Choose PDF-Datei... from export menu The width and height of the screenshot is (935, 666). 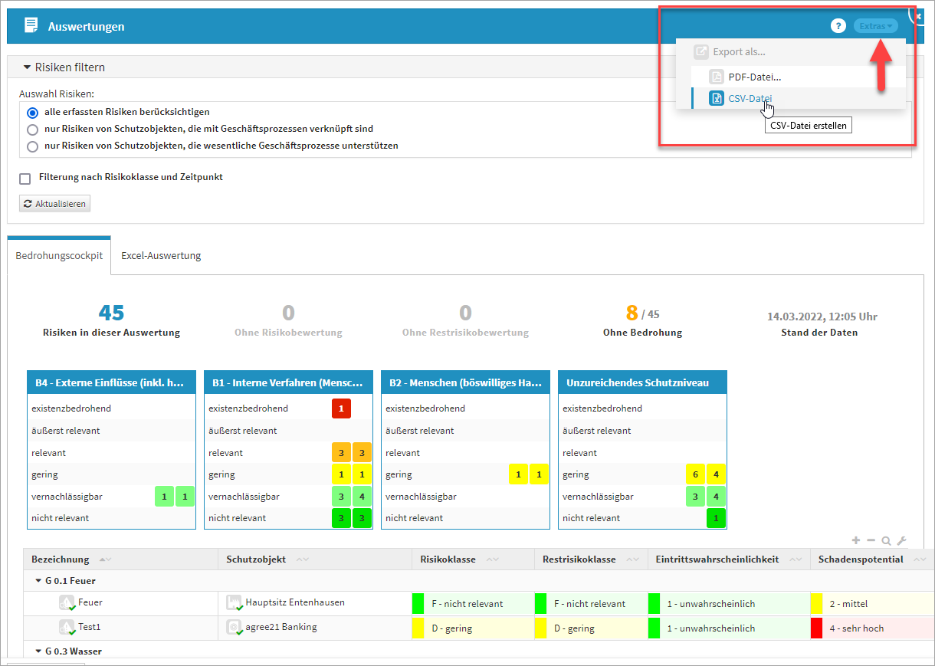pos(754,77)
